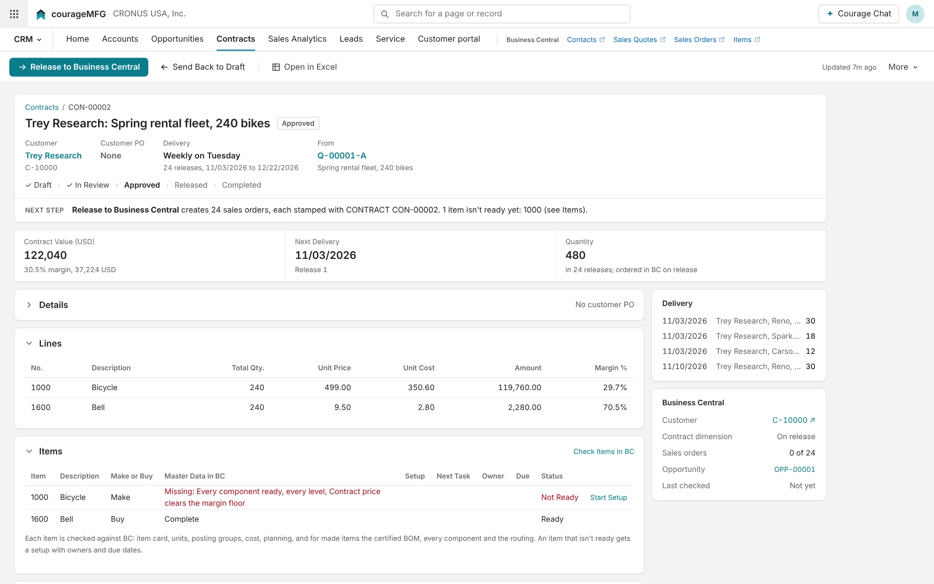Open Business Central Contacts link
This screenshot has height=584, width=934.
click(x=586, y=40)
